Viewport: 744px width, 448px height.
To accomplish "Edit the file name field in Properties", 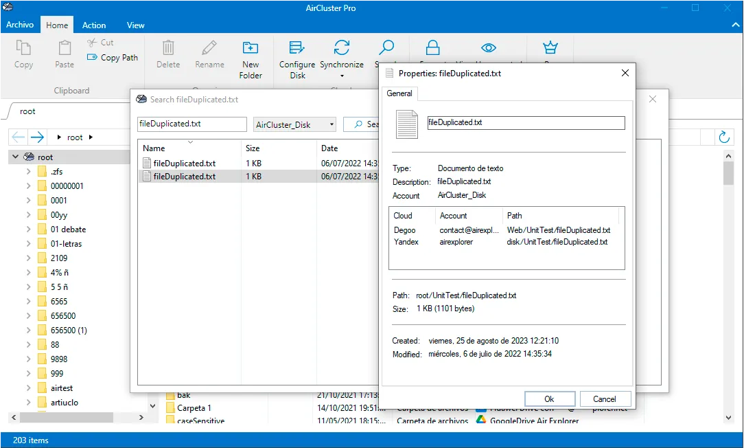I will [x=526, y=122].
